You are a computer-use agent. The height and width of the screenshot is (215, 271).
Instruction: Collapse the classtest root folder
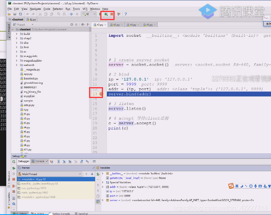point(13,29)
